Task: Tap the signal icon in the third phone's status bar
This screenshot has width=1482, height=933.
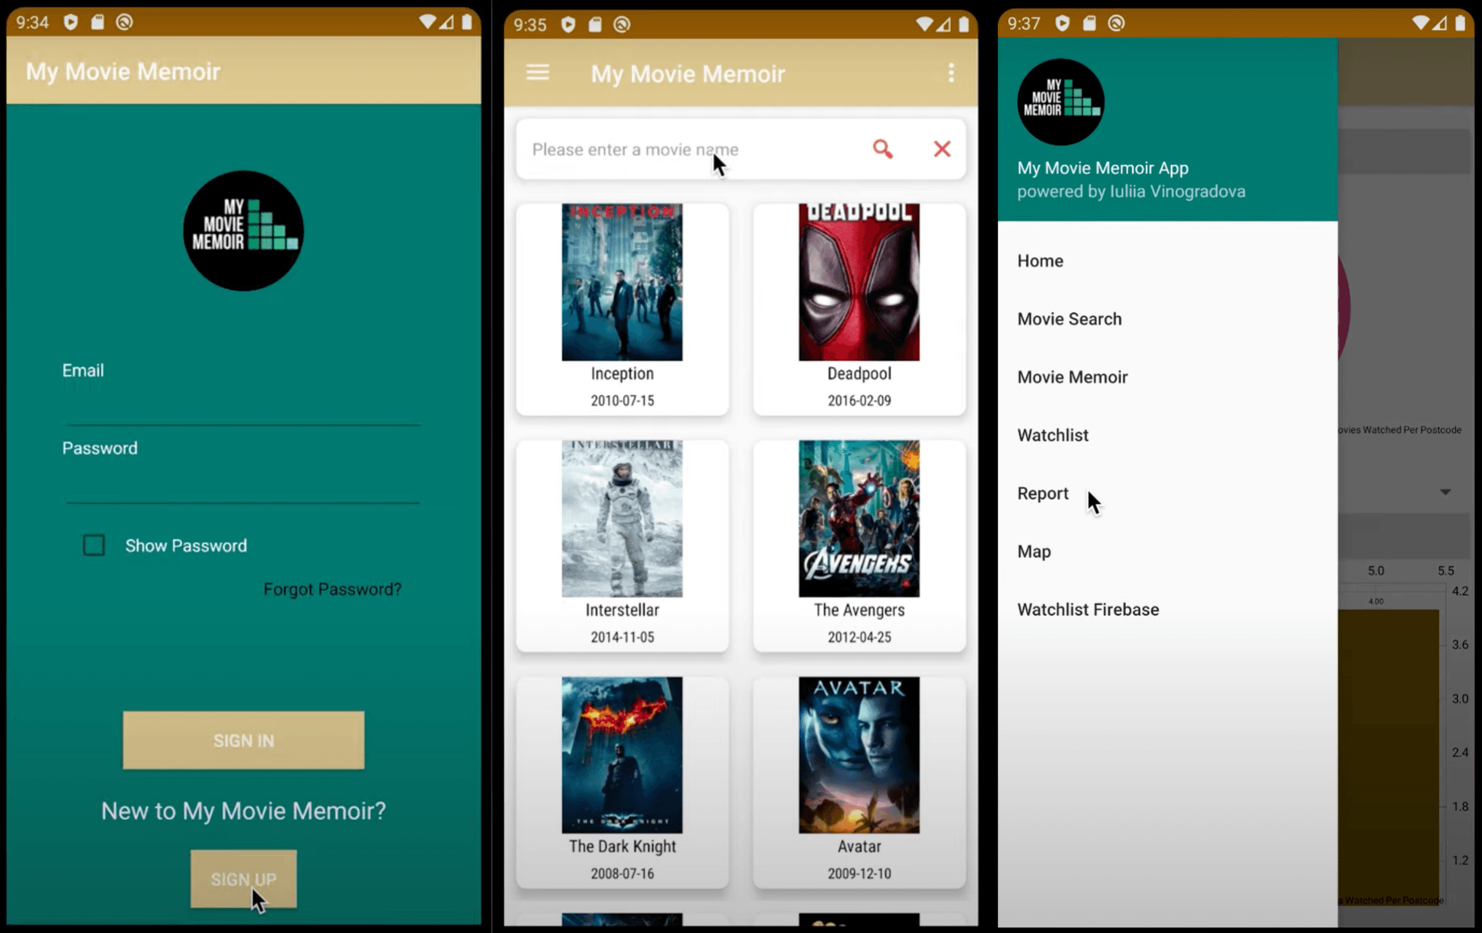Action: pyautogui.click(x=1440, y=23)
